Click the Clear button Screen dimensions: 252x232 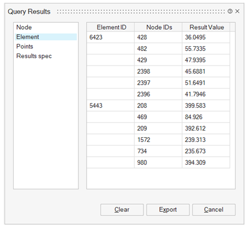(122, 210)
